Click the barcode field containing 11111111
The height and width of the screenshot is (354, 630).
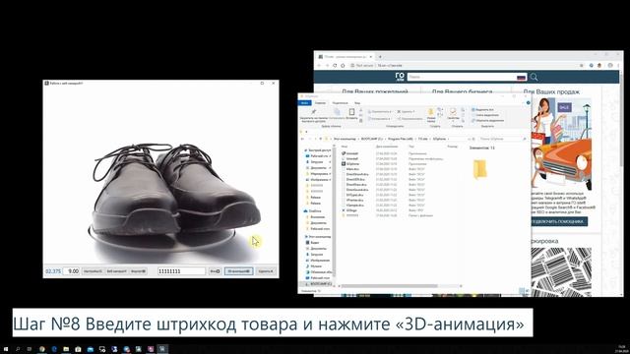coord(181,271)
